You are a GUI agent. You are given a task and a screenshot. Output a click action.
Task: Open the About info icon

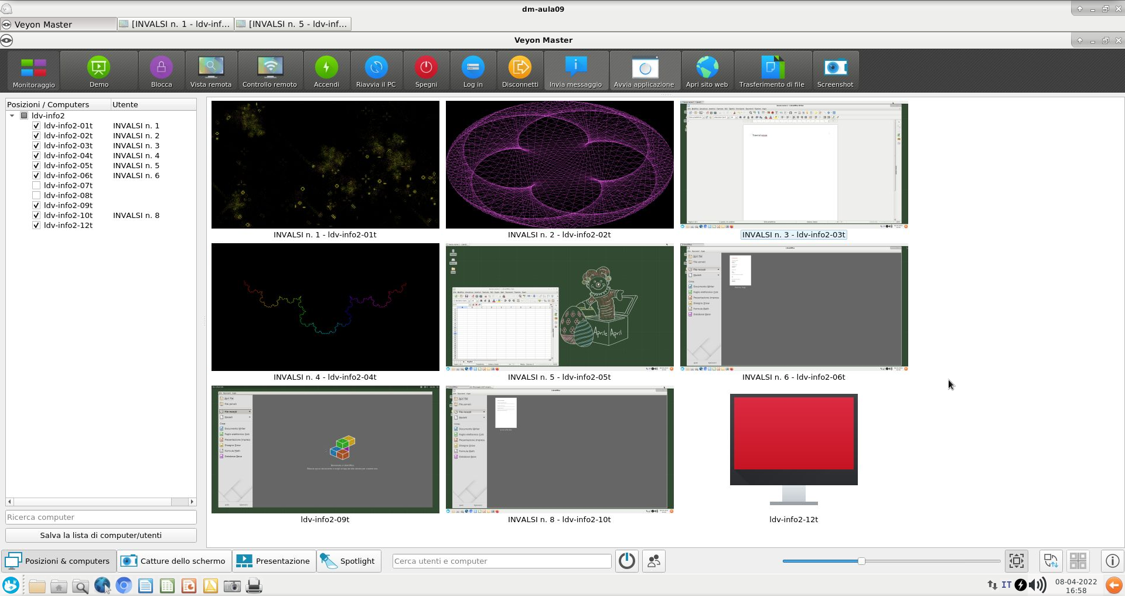pyautogui.click(x=1112, y=561)
